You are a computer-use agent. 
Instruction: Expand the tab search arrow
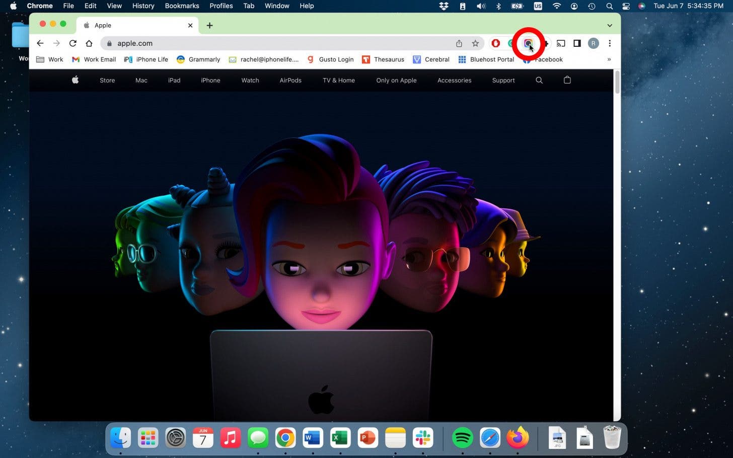tap(609, 25)
